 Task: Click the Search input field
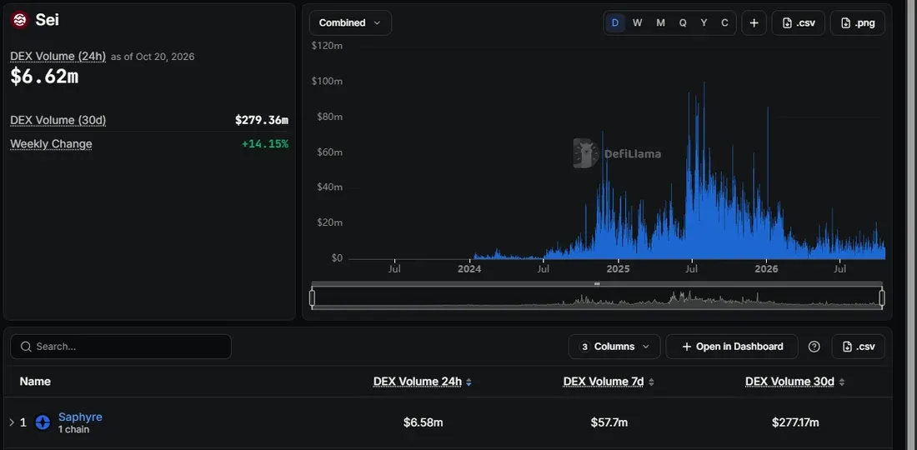click(121, 347)
